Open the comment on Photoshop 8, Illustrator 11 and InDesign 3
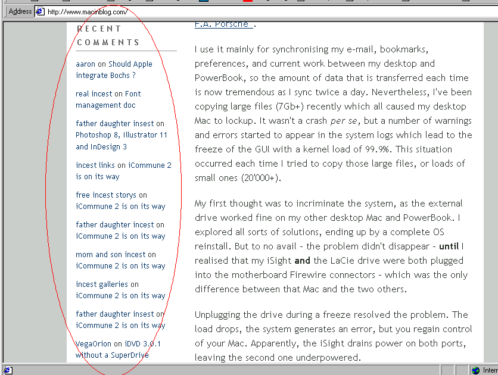This screenshot has width=498, height=375. pos(122,135)
